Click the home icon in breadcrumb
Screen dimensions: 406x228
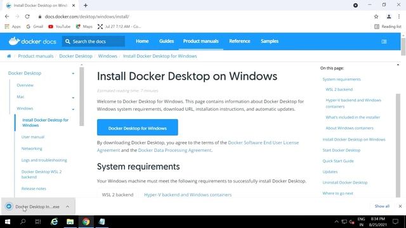(x=9, y=56)
